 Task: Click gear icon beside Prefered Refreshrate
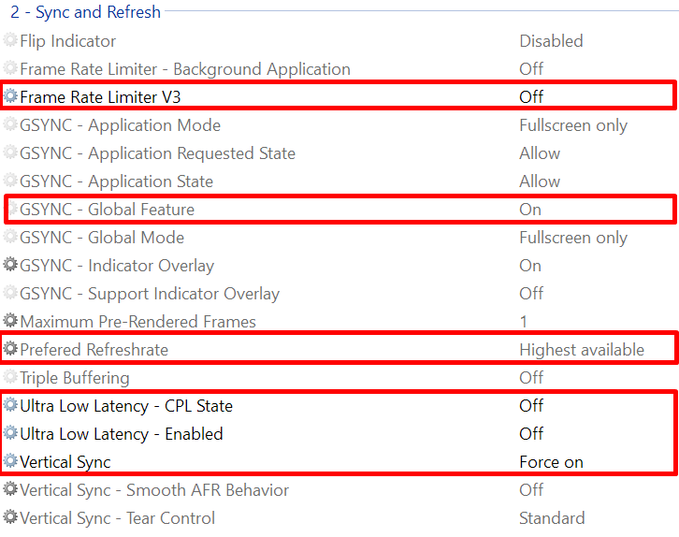pos(10,349)
